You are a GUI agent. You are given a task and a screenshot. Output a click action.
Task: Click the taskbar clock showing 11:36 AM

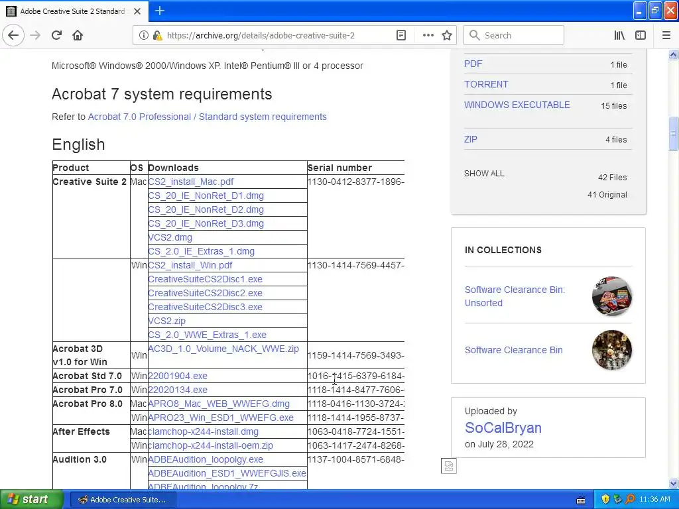click(654, 500)
